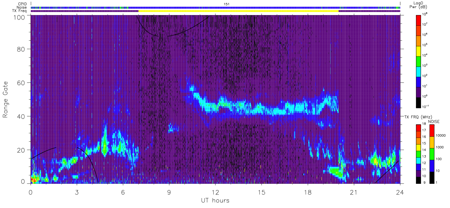Click the Noise strip above the plot

pos(215,7)
